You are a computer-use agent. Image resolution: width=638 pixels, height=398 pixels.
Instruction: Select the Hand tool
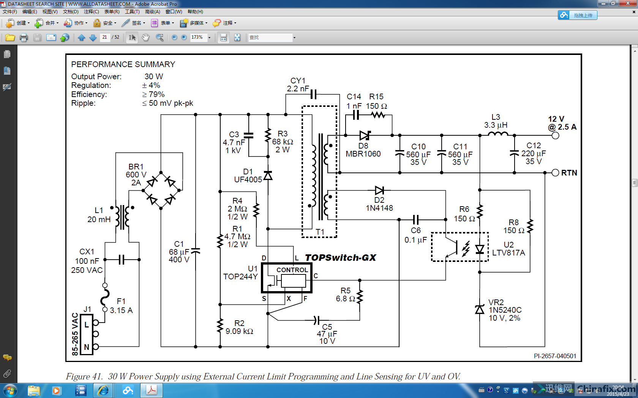point(145,38)
